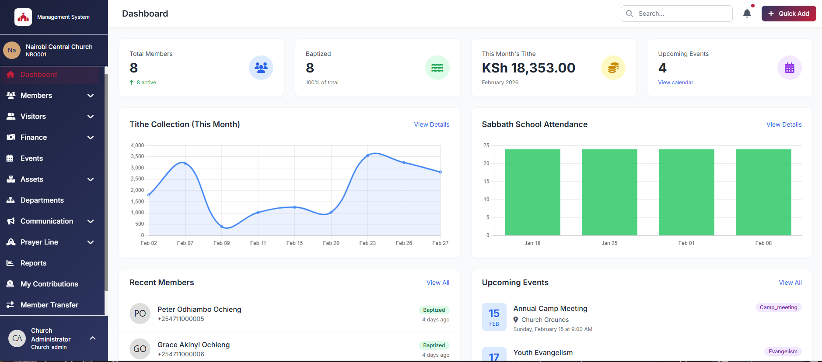The image size is (822, 362).
Task: Click the Reports list icon
Action: point(10,263)
